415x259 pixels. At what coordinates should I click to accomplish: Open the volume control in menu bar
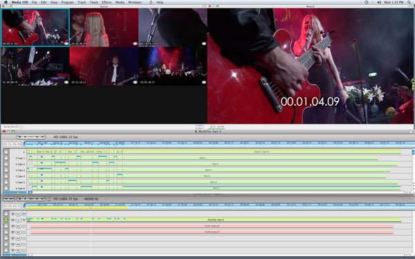click(379, 2)
